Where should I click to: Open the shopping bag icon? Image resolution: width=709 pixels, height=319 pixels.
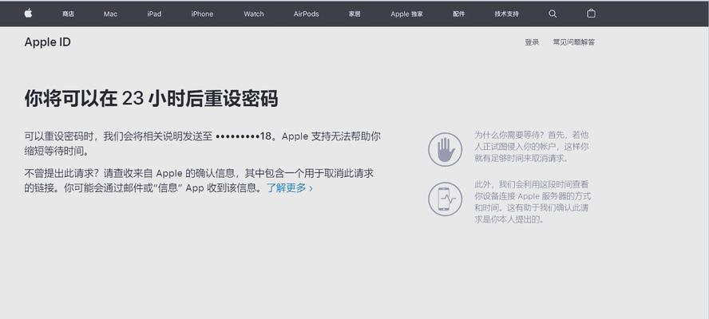[x=591, y=14]
